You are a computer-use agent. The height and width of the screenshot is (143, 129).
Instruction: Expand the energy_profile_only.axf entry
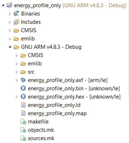click(17, 80)
